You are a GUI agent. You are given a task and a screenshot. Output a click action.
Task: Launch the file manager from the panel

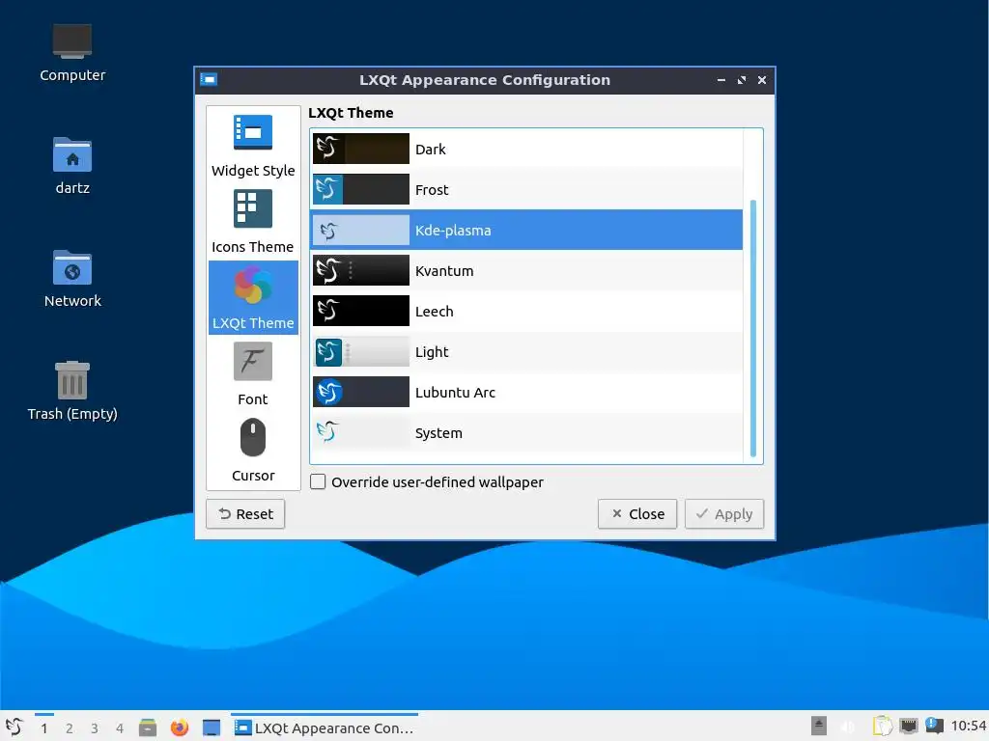(x=148, y=727)
